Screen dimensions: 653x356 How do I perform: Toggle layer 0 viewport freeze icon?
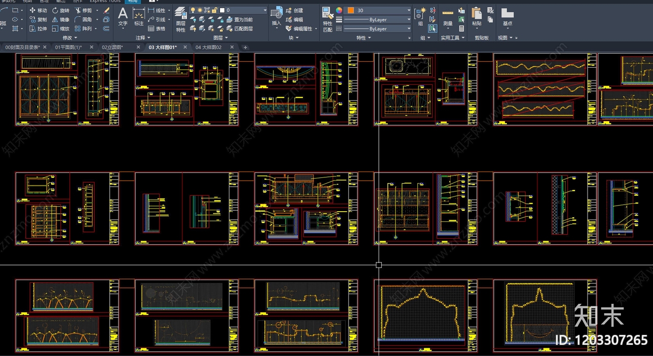207,10
